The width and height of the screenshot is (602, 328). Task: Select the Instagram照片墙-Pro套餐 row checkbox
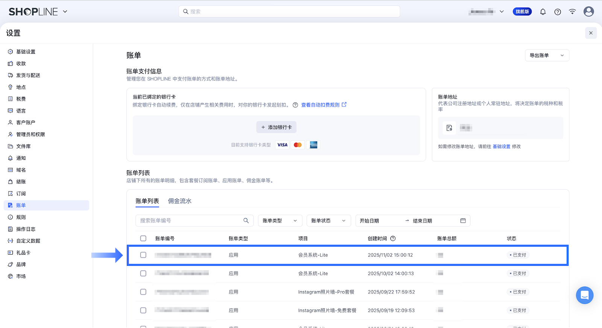tap(143, 292)
